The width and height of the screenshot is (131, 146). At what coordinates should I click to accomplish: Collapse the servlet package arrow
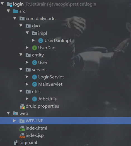[21, 69]
